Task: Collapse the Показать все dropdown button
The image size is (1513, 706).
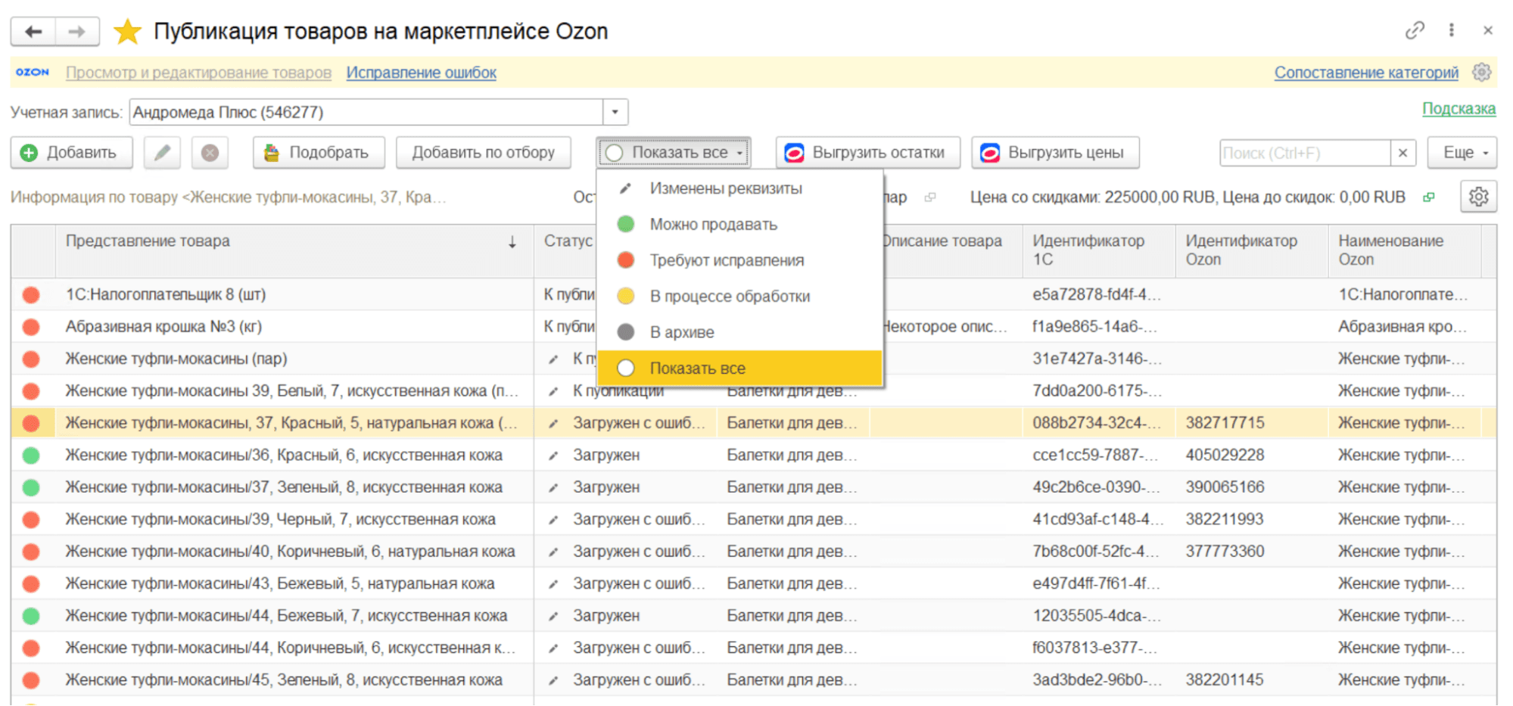Action: pos(673,153)
